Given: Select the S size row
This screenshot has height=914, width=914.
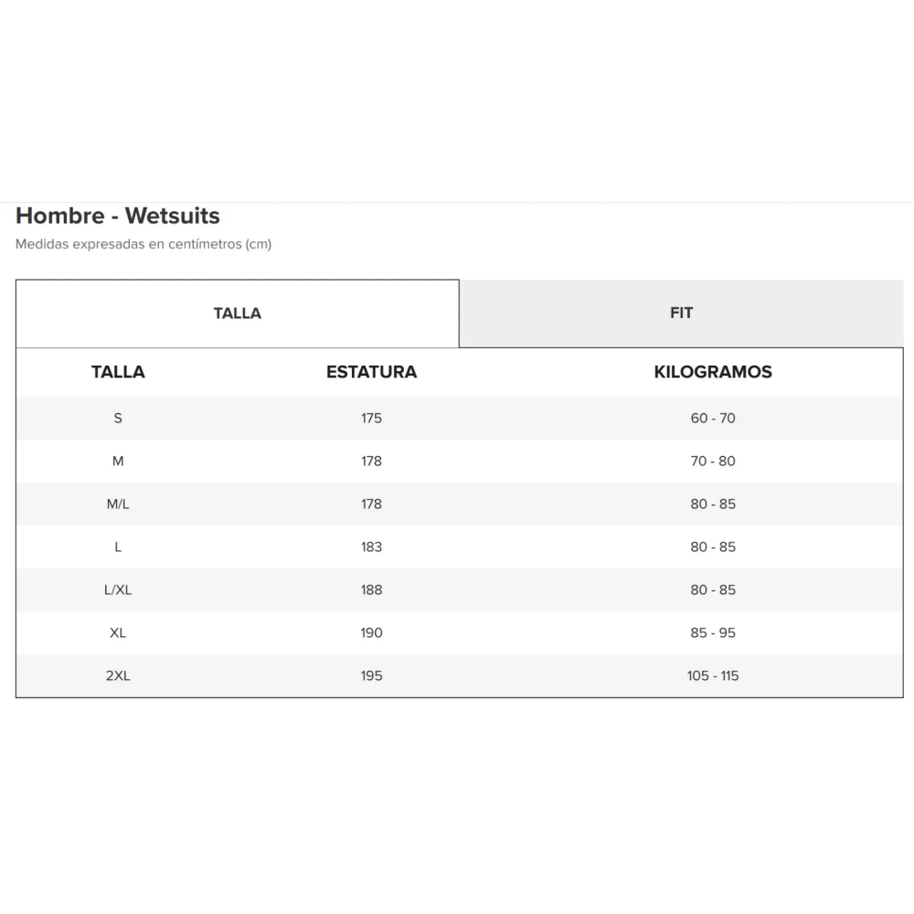Looking at the screenshot, I should click(x=460, y=418).
